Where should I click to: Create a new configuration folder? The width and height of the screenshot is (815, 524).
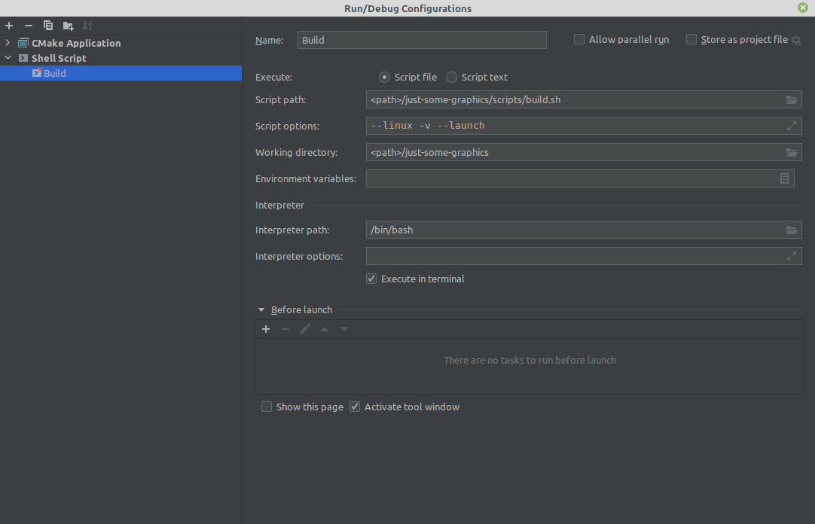click(x=68, y=26)
